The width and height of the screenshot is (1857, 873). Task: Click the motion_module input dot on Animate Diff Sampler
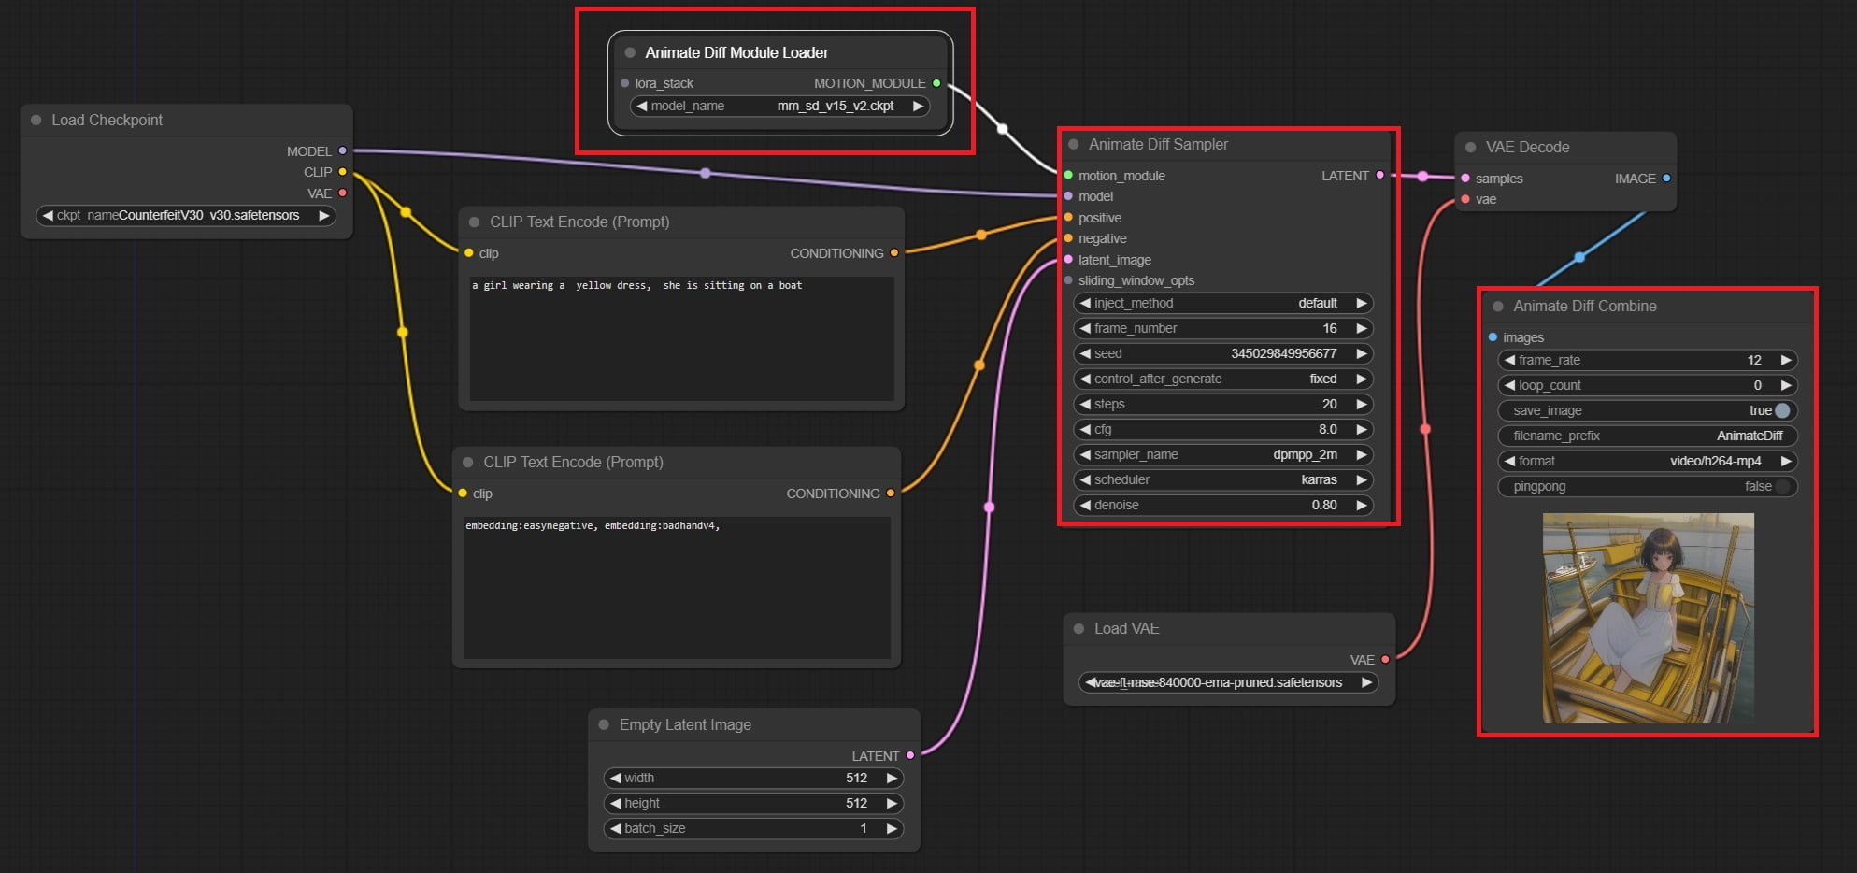click(1067, 175)
